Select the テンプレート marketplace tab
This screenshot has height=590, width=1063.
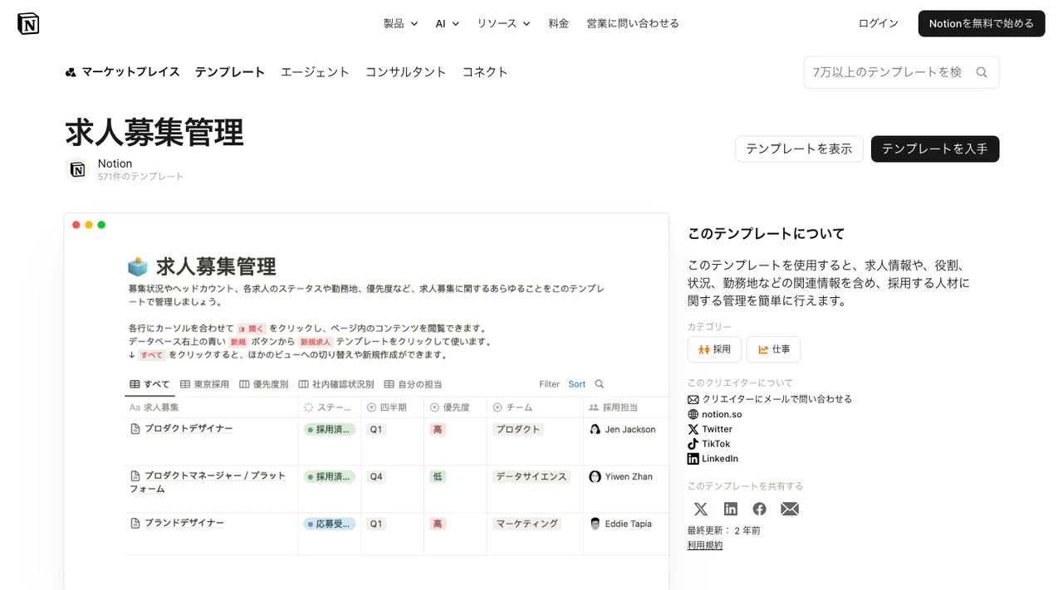(x=230, y=72)
